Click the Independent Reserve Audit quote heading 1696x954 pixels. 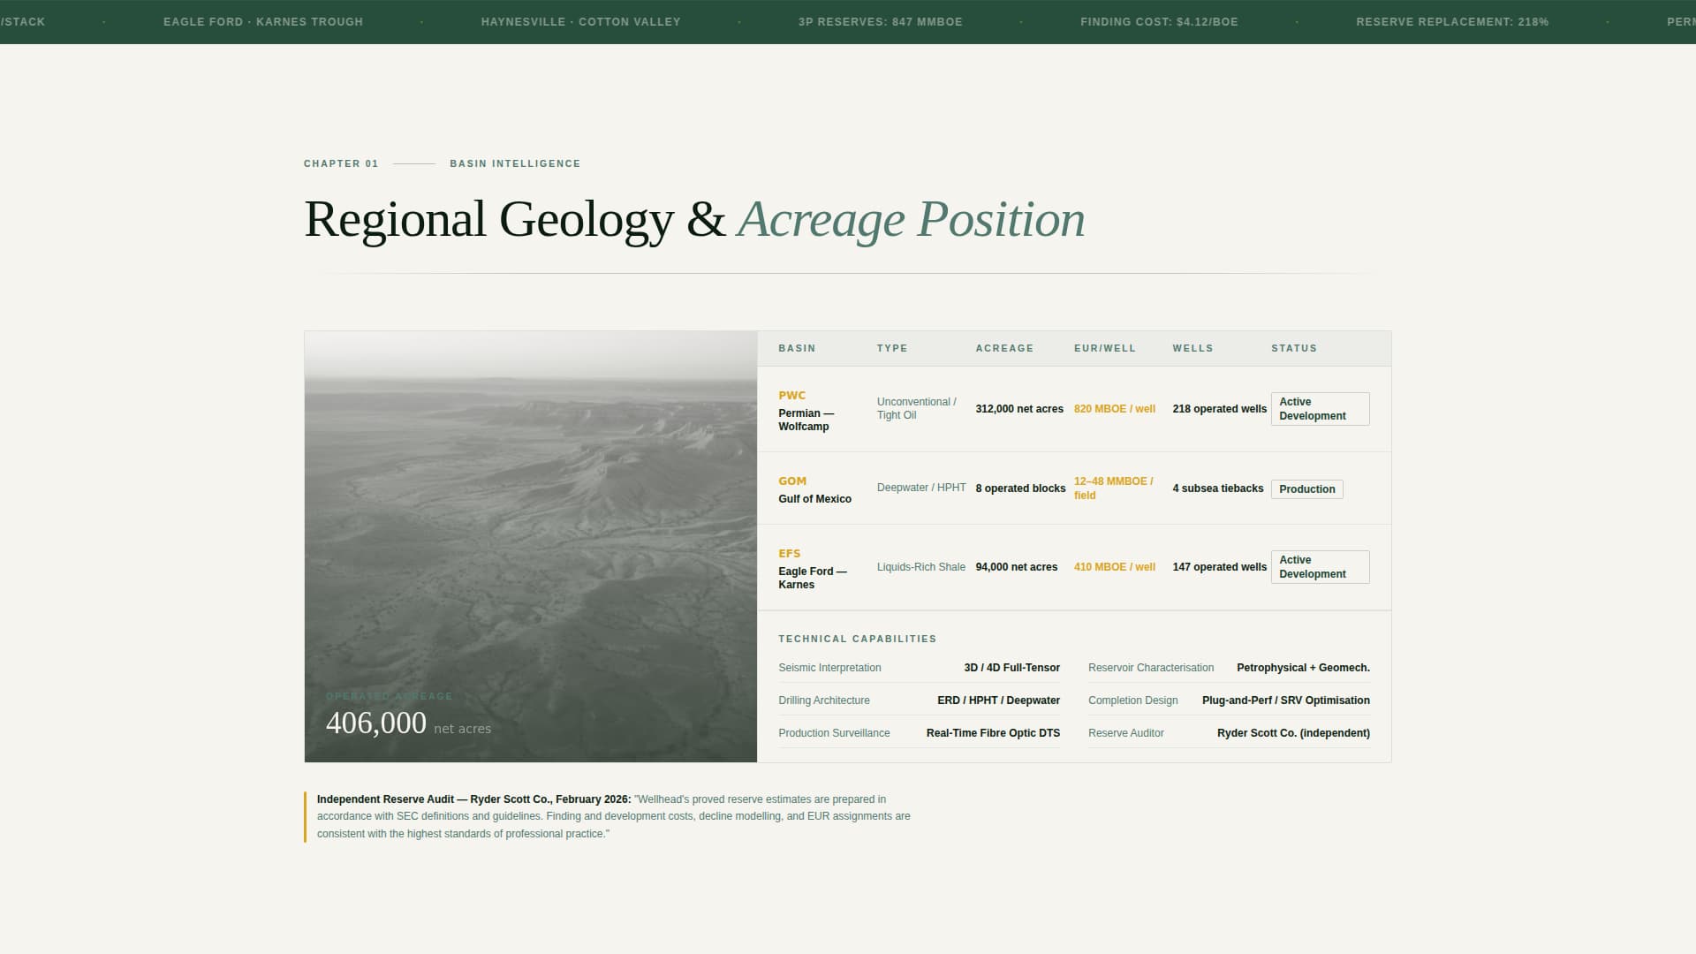[474, 799]
